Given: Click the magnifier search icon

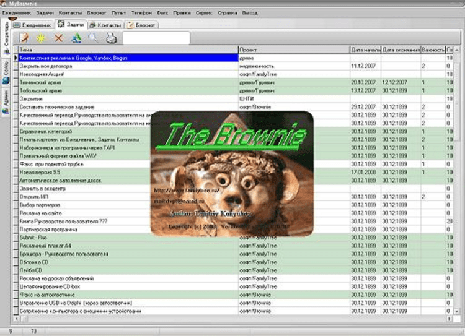Looking at the screenshot, I should pyautogui.click(x=93, y=38).
